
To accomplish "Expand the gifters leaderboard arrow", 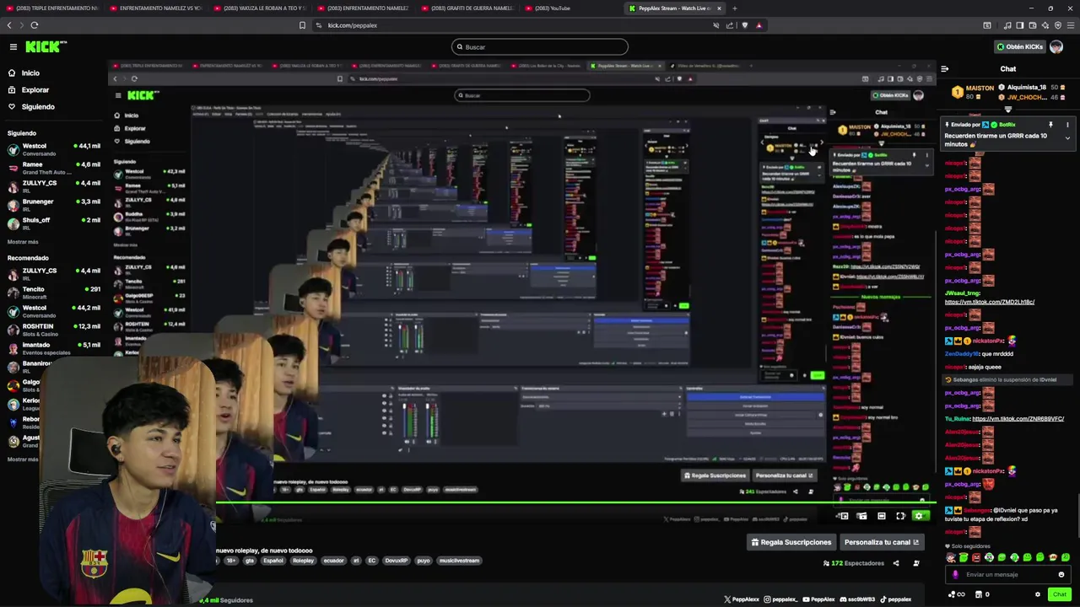I will (x=1008, y=109).
